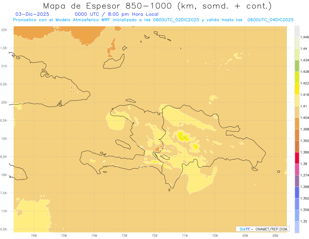Click the '1.422' colorbar value

coord(304,83)
